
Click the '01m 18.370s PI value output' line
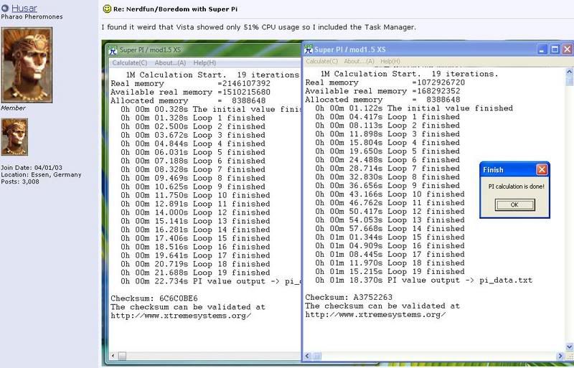pos(424,280)
